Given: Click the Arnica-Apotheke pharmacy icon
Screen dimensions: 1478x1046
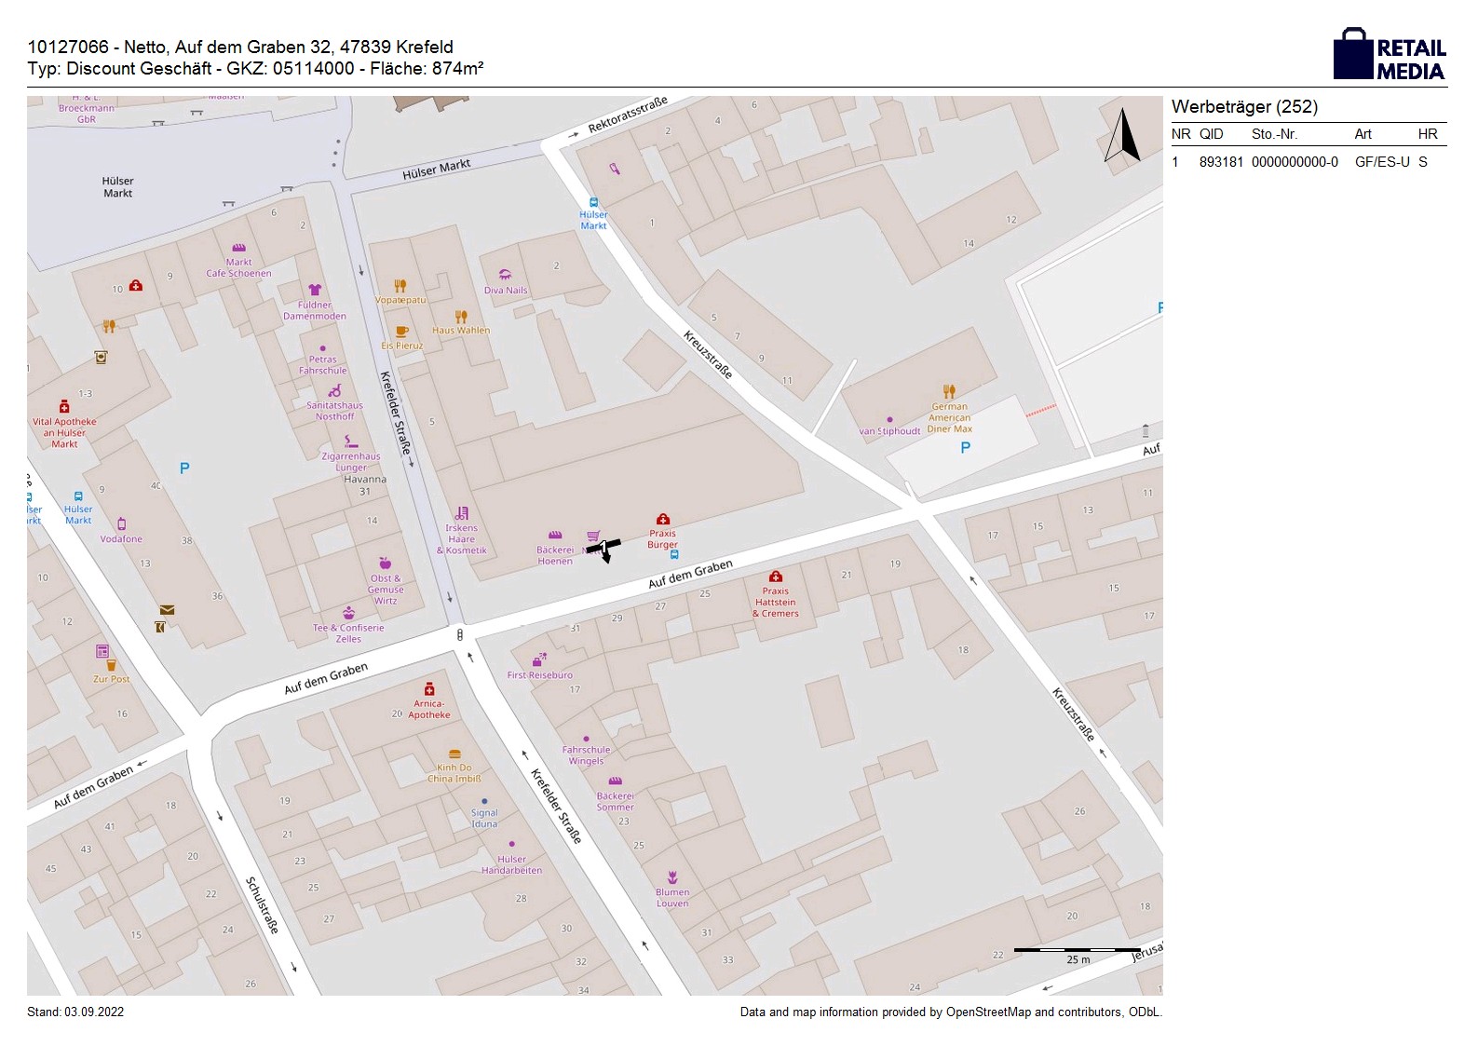Looking at the screenshot, I should click(429, 689).
